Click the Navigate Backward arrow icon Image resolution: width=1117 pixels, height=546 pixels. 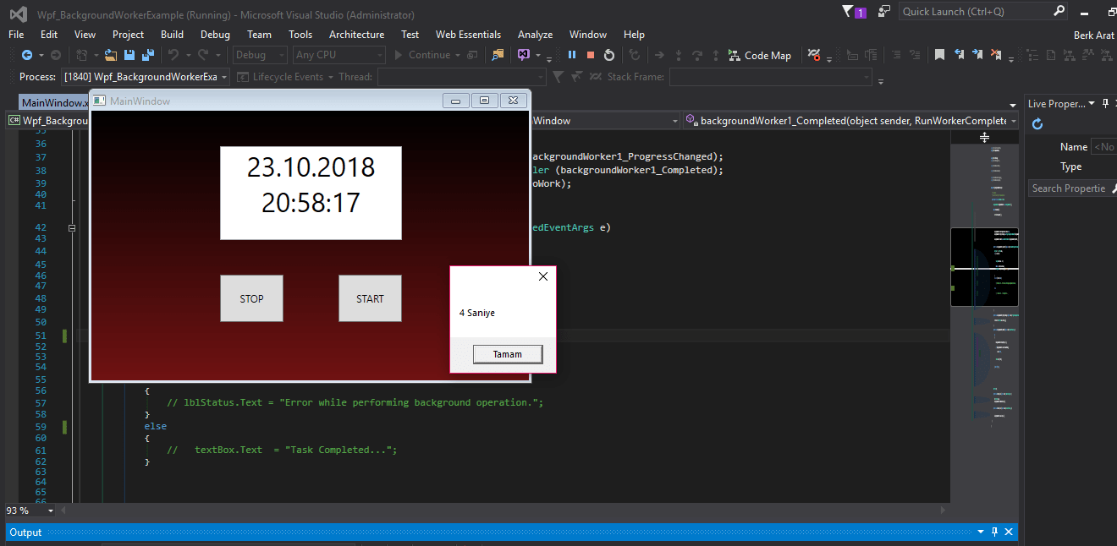(26, 55)
